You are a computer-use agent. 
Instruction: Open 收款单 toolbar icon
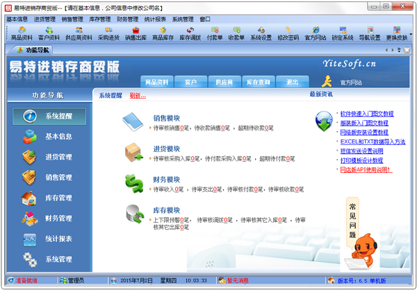[236, 34]
